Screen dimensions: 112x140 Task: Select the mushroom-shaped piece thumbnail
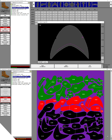pyautogui.click(x=83, y=4)
